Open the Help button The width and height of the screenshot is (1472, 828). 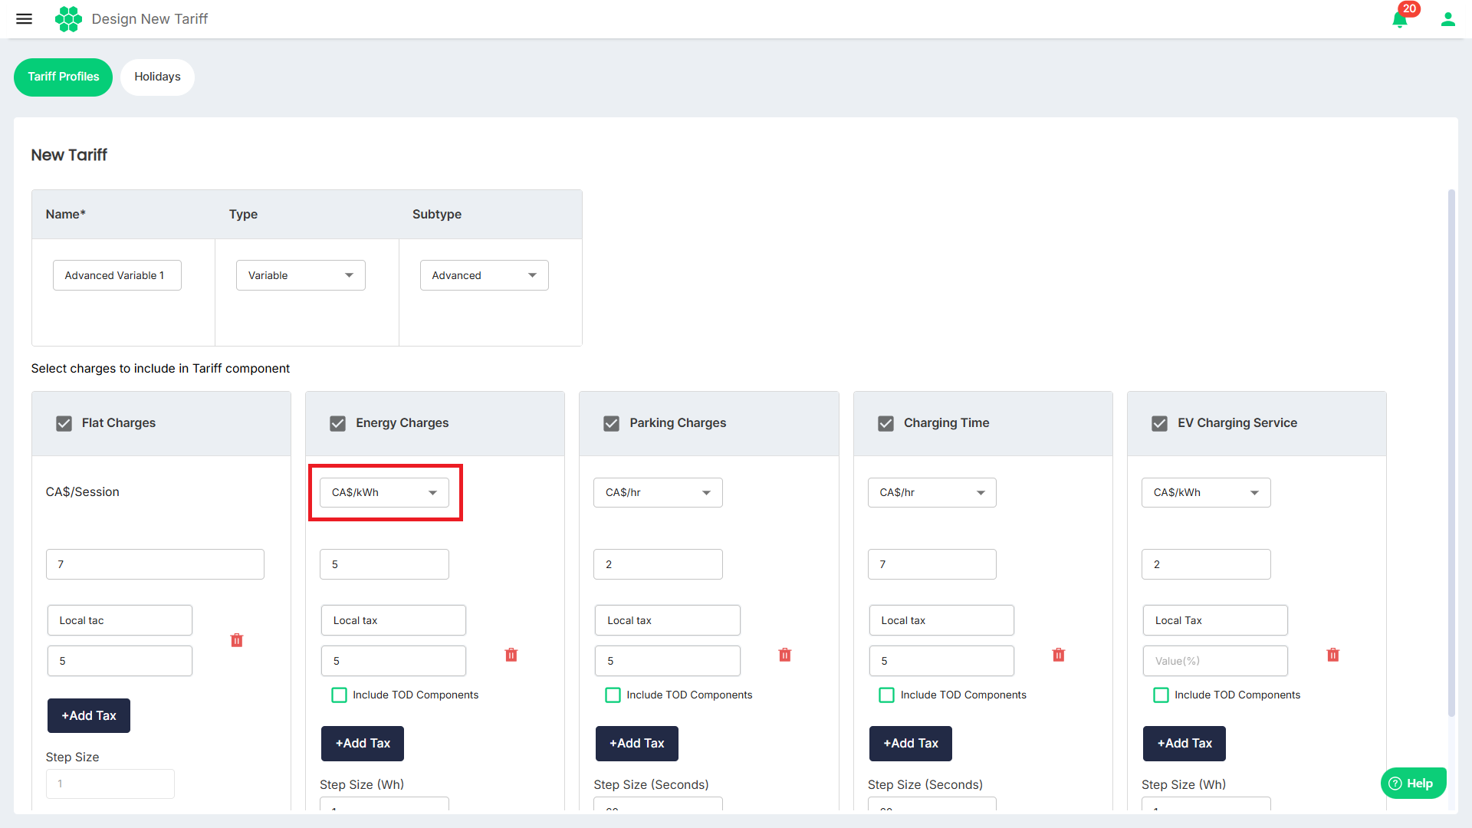tap(1413, 783)
